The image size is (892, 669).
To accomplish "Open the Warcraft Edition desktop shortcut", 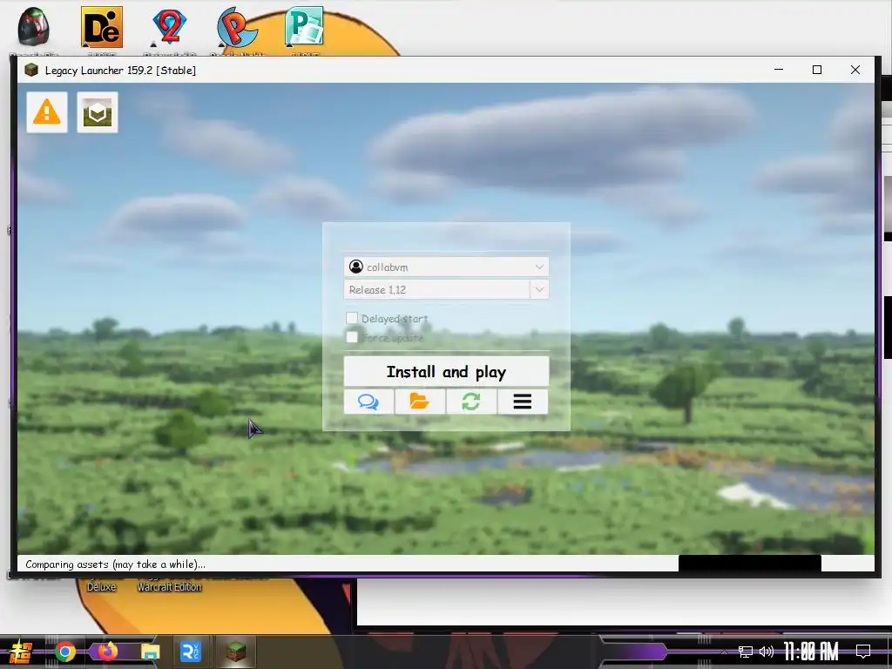I will tap(170, 586).
